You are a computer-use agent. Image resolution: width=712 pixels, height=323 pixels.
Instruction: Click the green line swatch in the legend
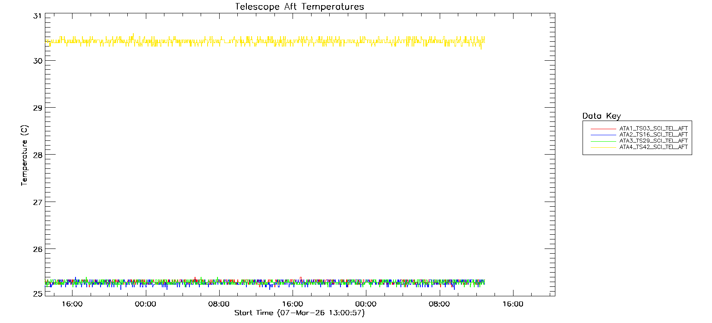[x=603, y=141]
